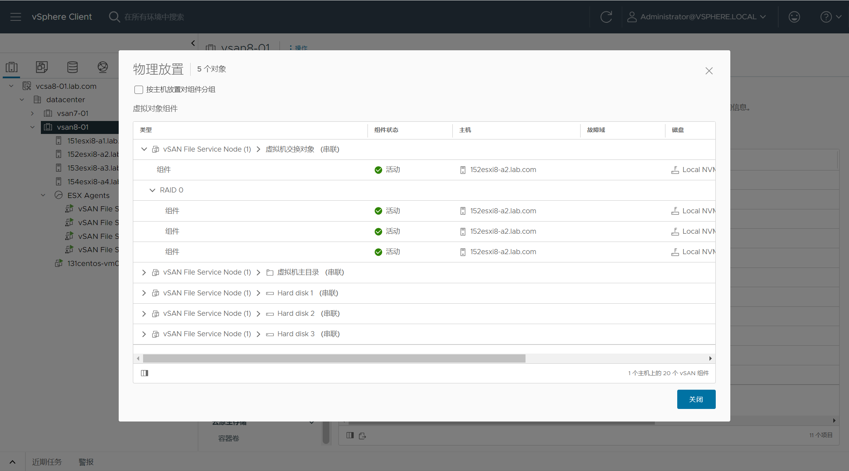Click the 类型 column header
Viewport: 849px width, 471px height.
click(146, 130)
